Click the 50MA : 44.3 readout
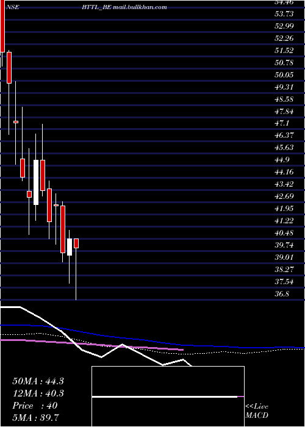The height and width of the screenshot is (427, 305). (38, 381)
